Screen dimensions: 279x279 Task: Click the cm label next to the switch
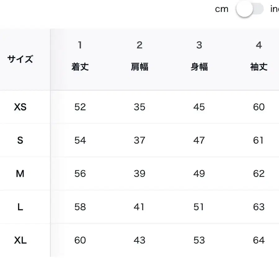[x=221, y=10]
